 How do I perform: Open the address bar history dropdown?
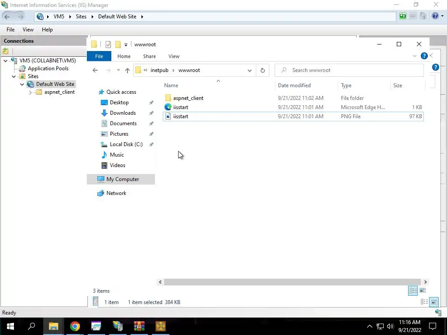click(249, 70)
